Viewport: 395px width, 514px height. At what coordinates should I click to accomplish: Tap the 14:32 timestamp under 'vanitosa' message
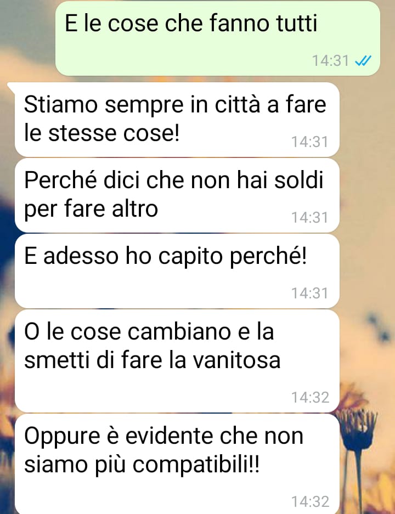click(x=310, y=397)
